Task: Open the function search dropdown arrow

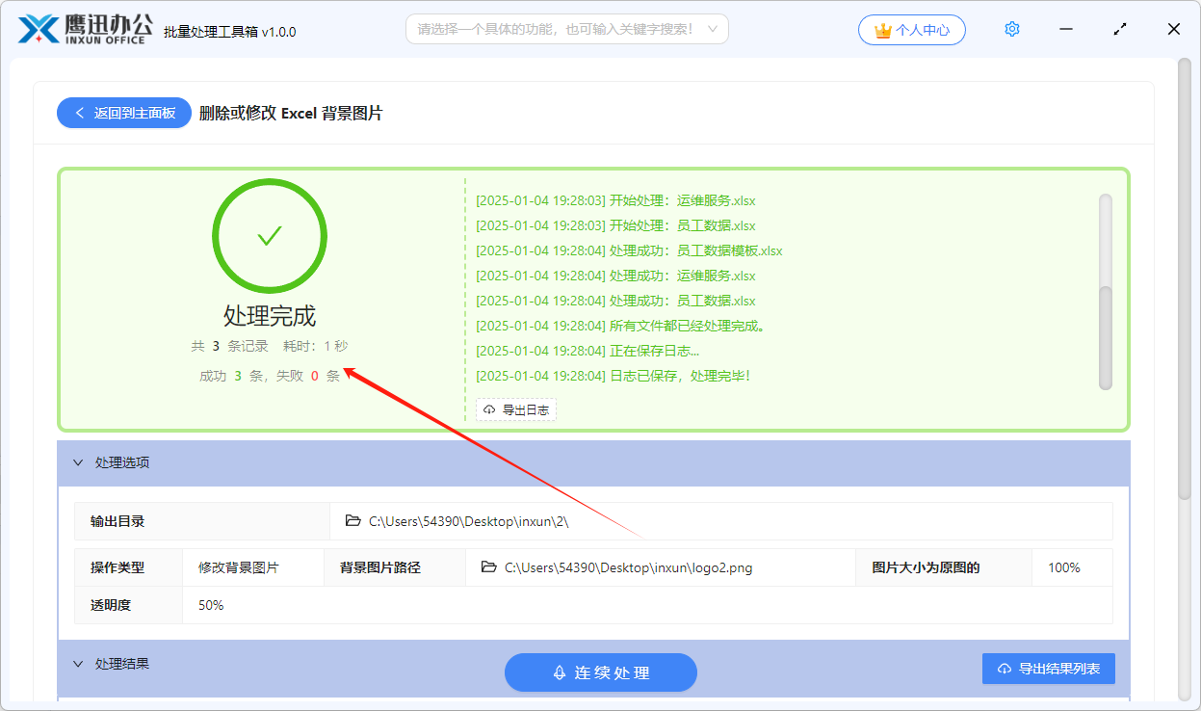Action: point(713,29)
